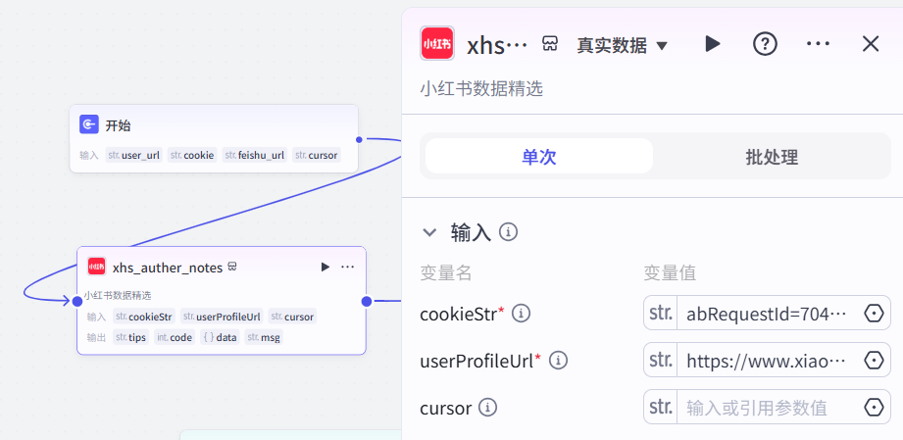Click the cursor value input field
The image size is (903, 440).
[x=767, y=408]
